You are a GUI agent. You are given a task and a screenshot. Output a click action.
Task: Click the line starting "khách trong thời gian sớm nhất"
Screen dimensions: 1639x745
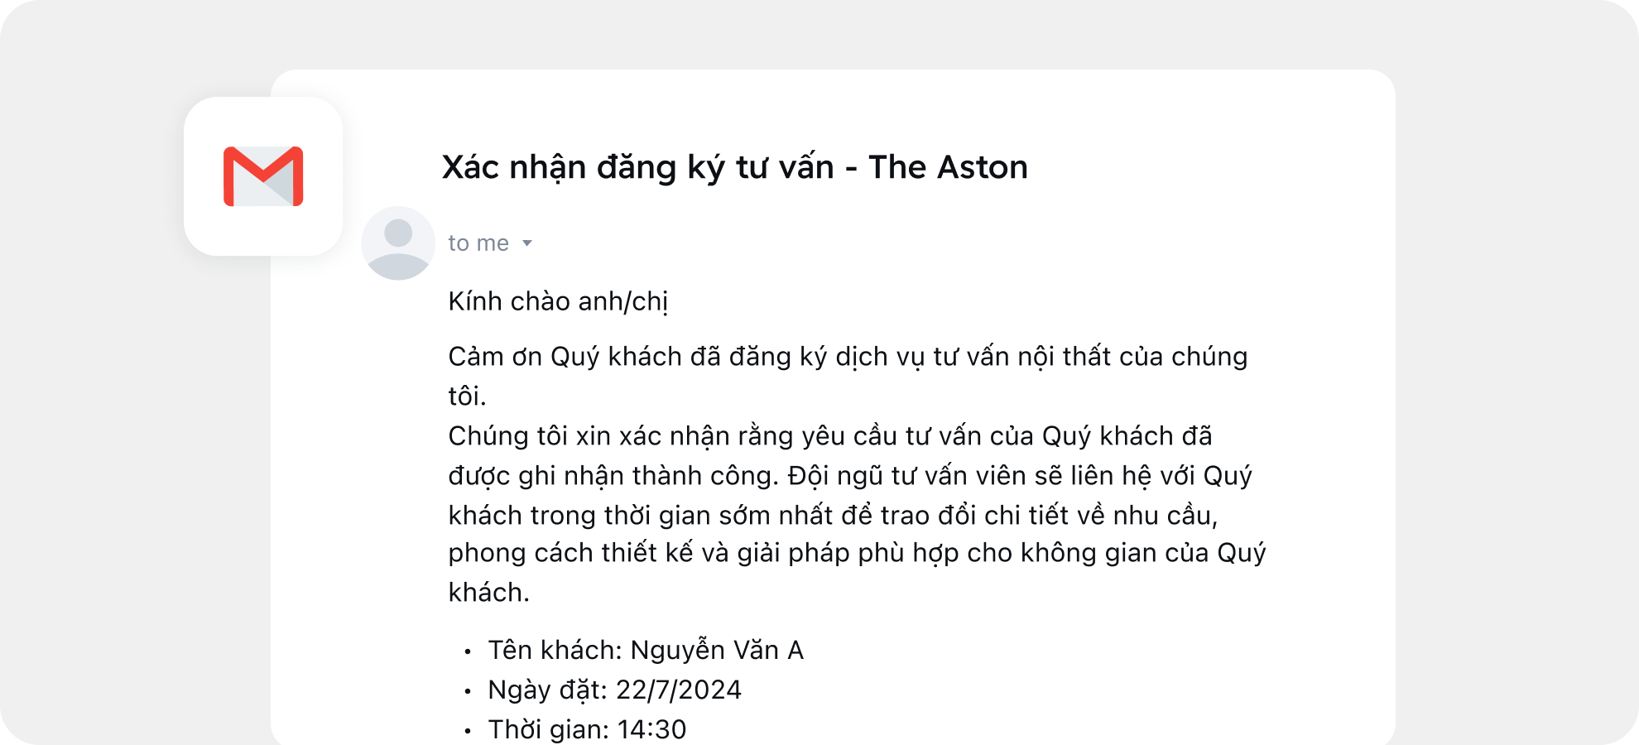pyautogui.click(x=832, y=516)
